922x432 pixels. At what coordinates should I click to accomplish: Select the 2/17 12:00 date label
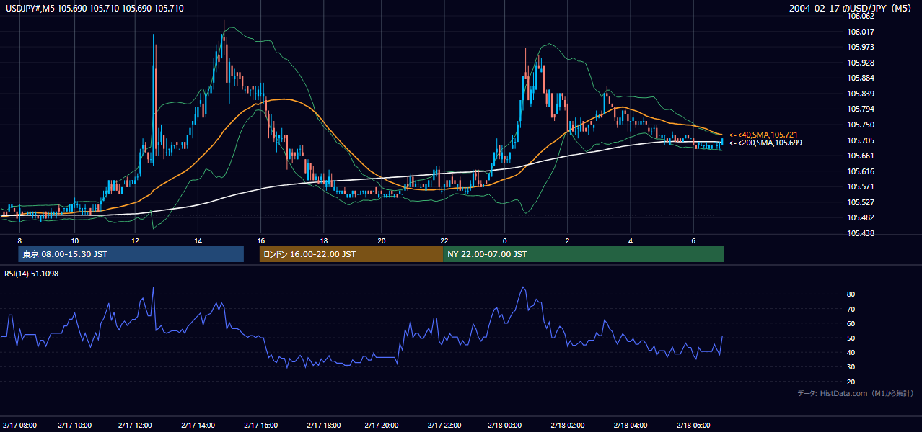136,425
